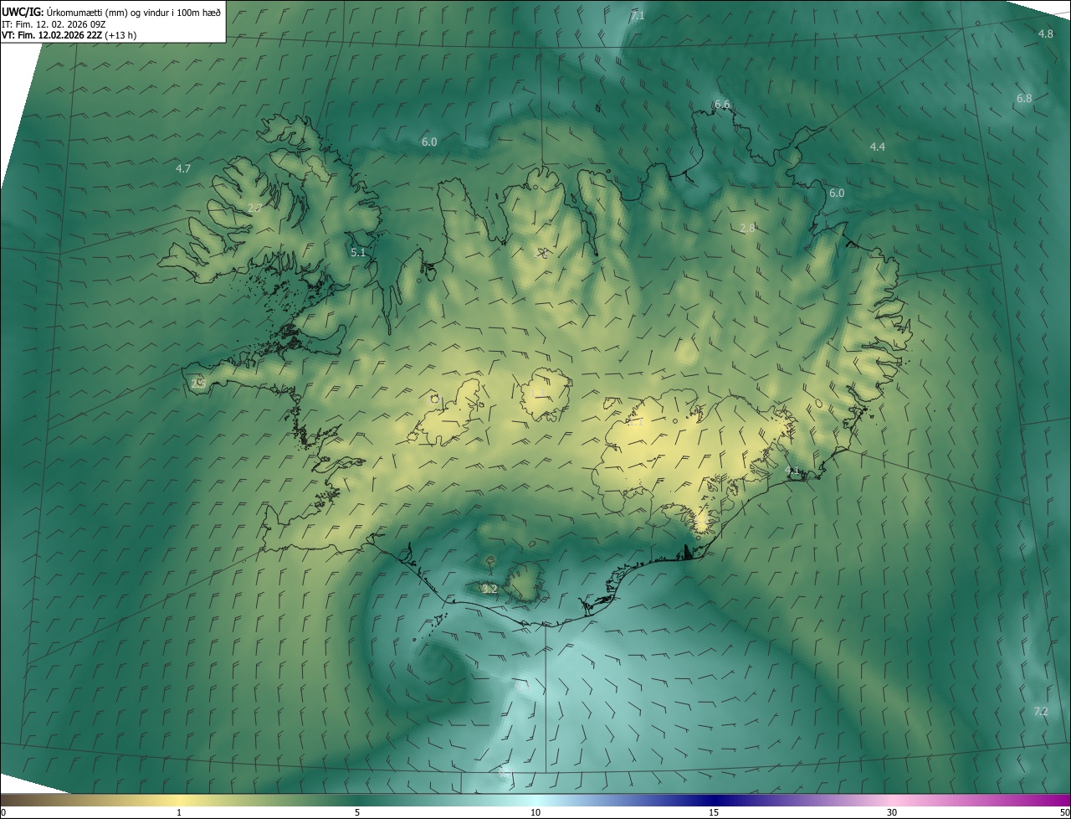
Task: Click the 6.0 value near the east coast
Action: pos(837,193)
